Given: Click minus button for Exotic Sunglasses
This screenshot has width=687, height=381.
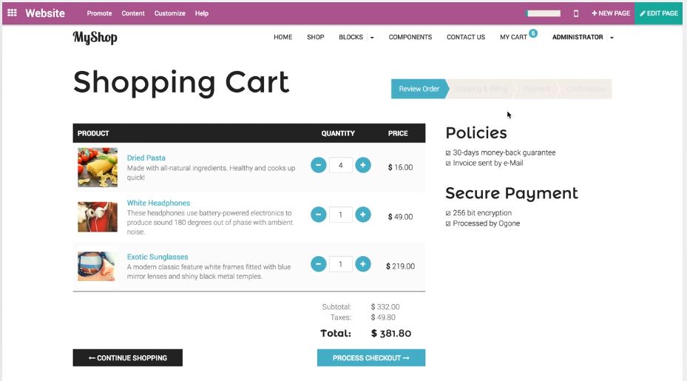Looking at the screenshot, I should coord(319,264).
